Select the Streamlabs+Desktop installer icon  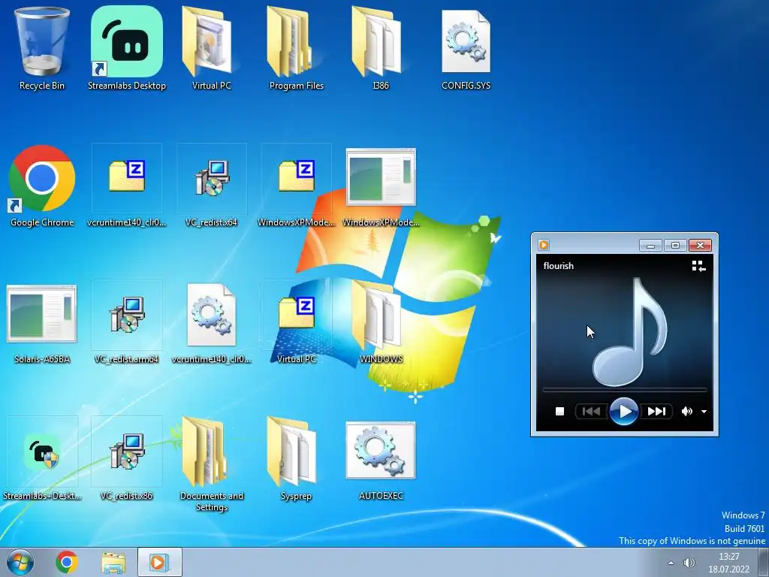point(42,459)
